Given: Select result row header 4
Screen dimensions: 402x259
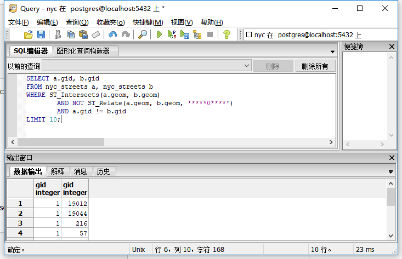Looking at the screenshot, I should (20, 233).
